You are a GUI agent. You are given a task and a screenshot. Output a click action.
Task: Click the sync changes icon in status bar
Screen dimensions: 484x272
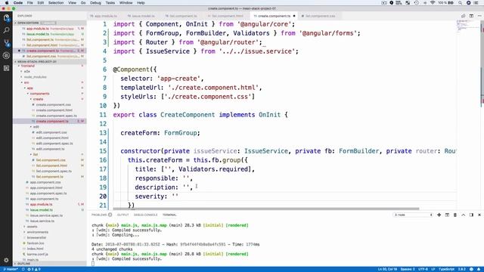pos(23,269)
